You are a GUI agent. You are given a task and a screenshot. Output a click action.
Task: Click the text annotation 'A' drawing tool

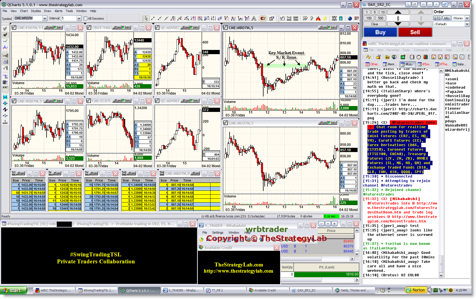[x=254, y=19]
